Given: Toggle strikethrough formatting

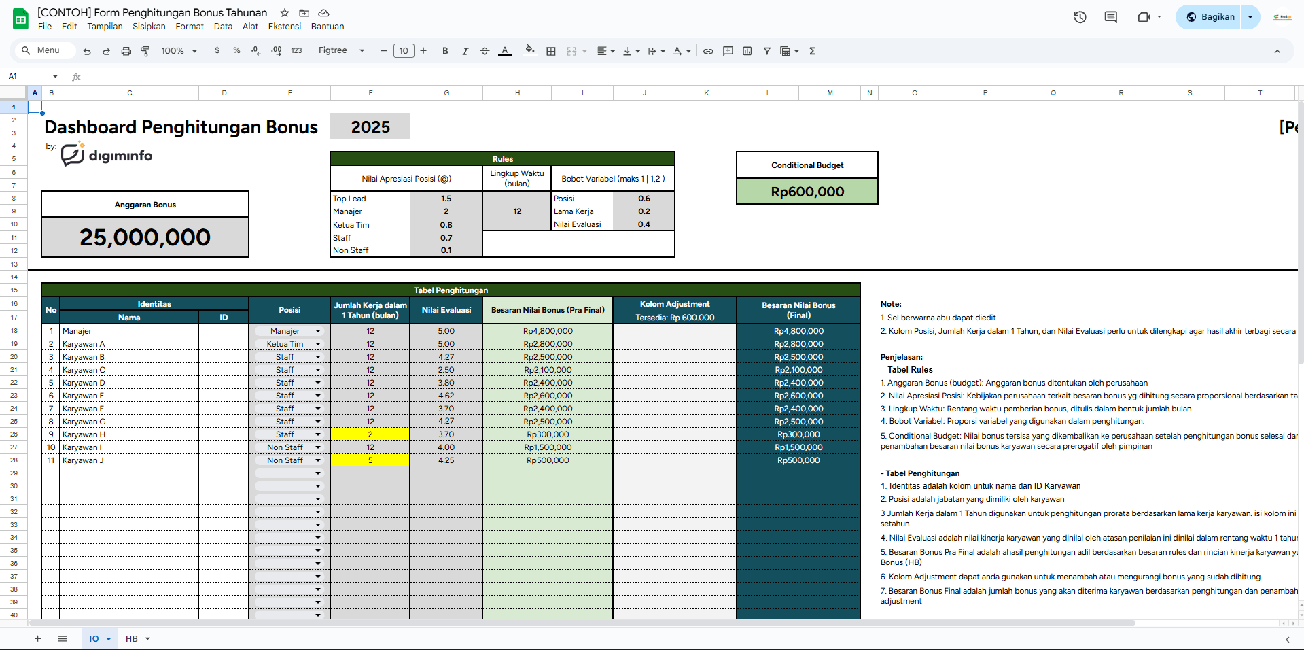Looking at the screenshot, I should (484, 51).
